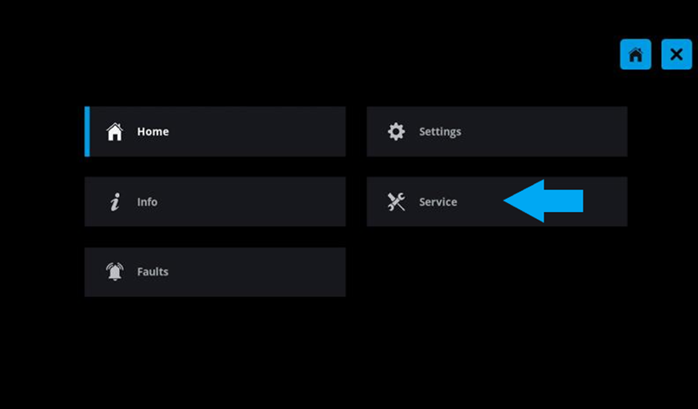Click the blue selection bar on Home tile
The height and width of the screenshot is (409, 698).
pos(87,132)
